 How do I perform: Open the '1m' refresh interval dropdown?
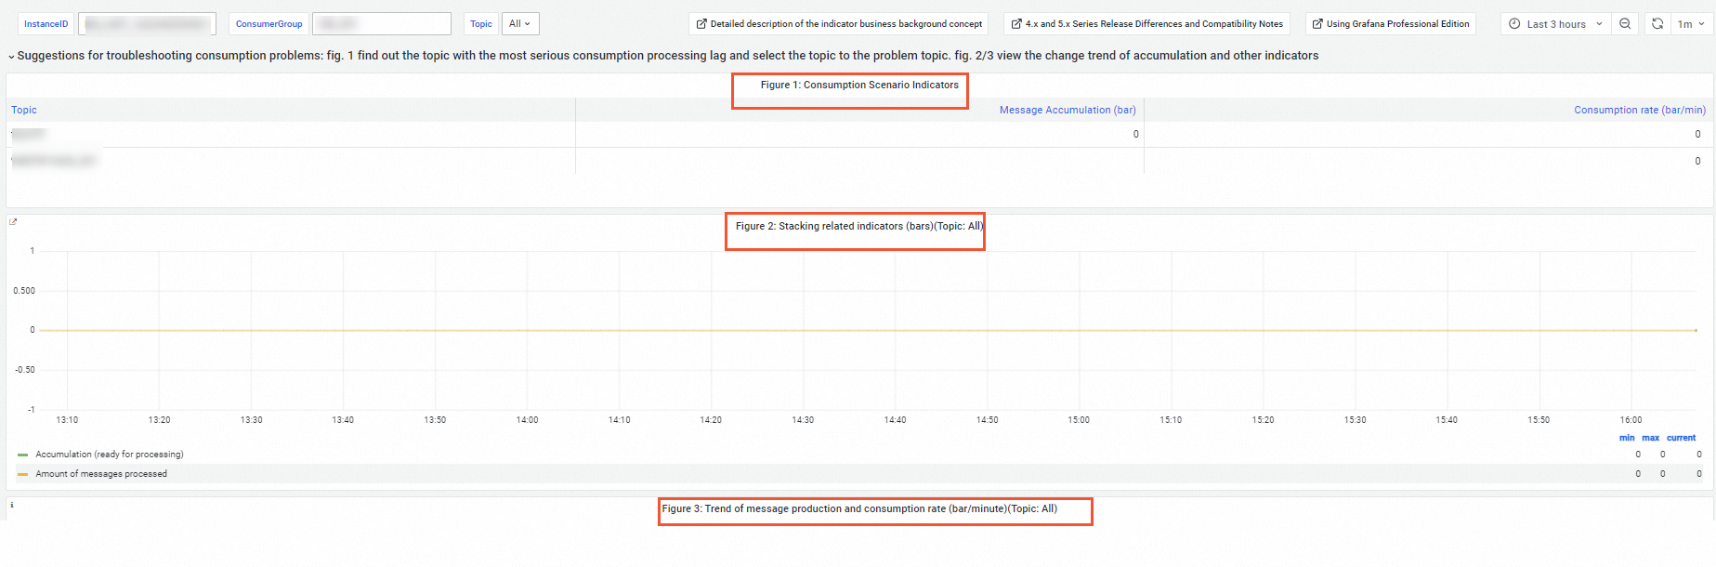click(x=1691, y=24)
